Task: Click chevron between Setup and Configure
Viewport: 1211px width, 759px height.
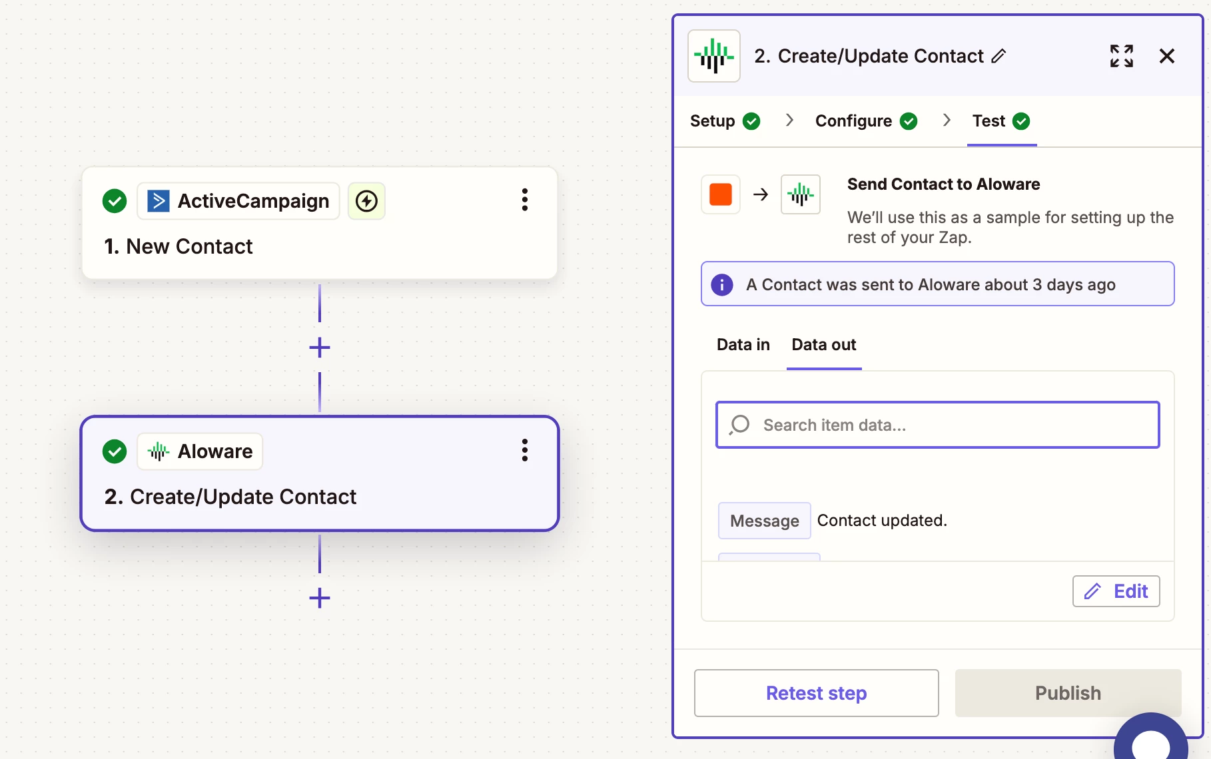Action: click(x=789, y=120)
